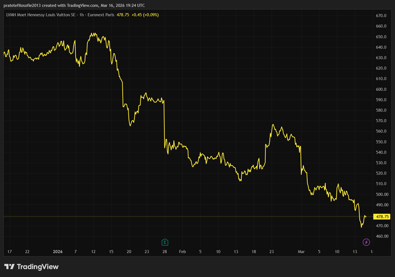Click the 660.0 price axis label
This screenshot has width=395, height=277.
point(381,26)
